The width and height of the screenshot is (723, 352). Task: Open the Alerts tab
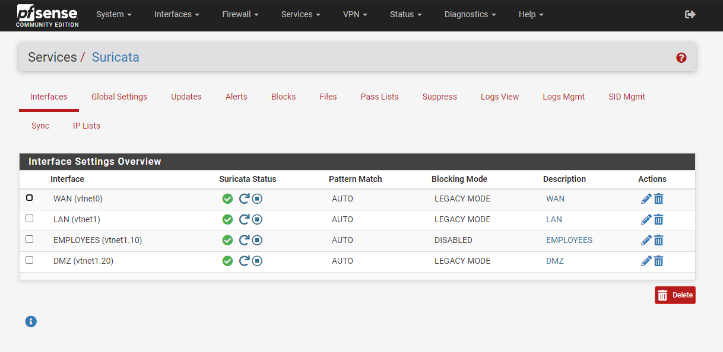(x=236, y=97)
